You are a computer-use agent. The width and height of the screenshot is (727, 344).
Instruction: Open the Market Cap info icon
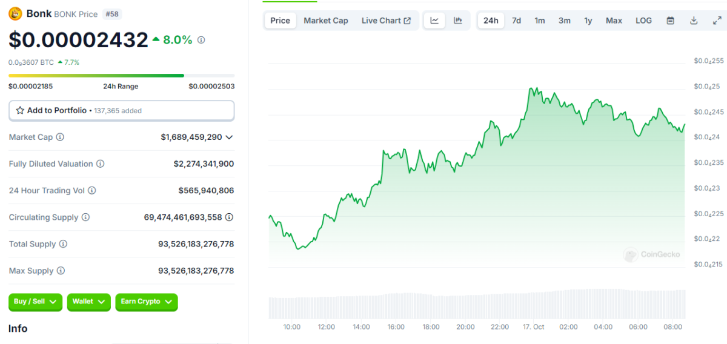(x=60, y=137)
